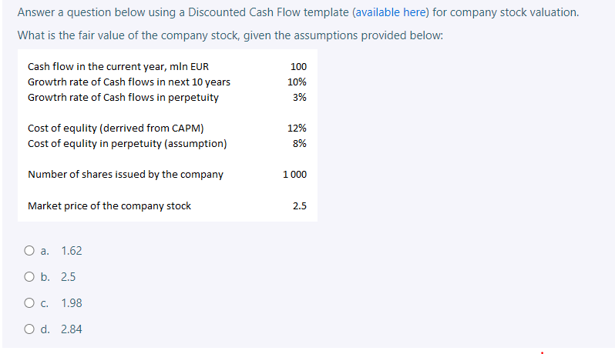The image size is (615, 354).
Task: Click the 'Number of shares issued' row label
Action: point(125,174)
